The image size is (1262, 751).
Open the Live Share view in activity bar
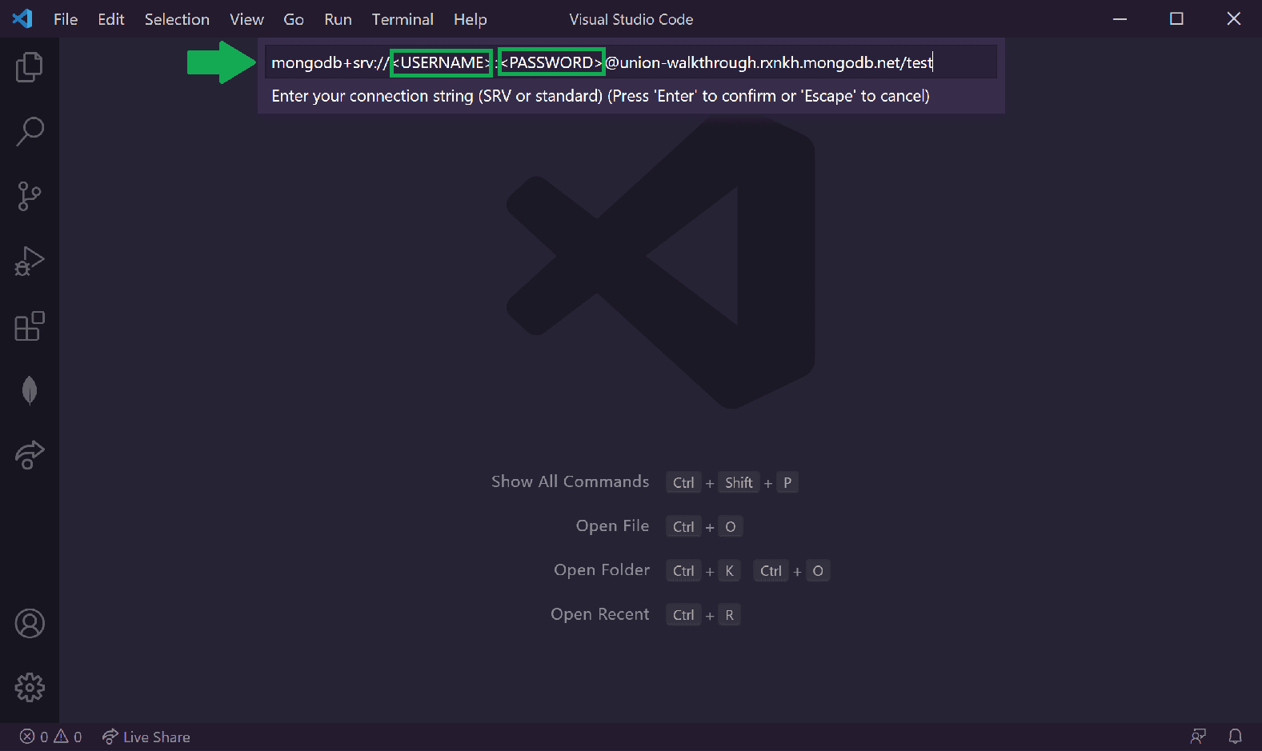30,455
